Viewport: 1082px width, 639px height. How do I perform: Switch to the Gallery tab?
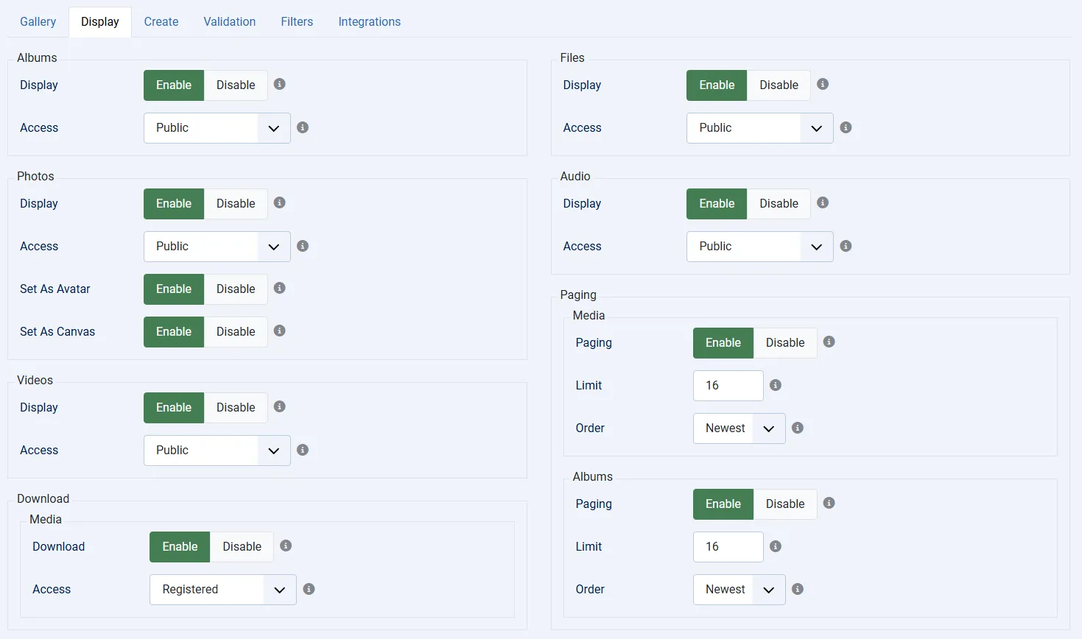point(38,22)
